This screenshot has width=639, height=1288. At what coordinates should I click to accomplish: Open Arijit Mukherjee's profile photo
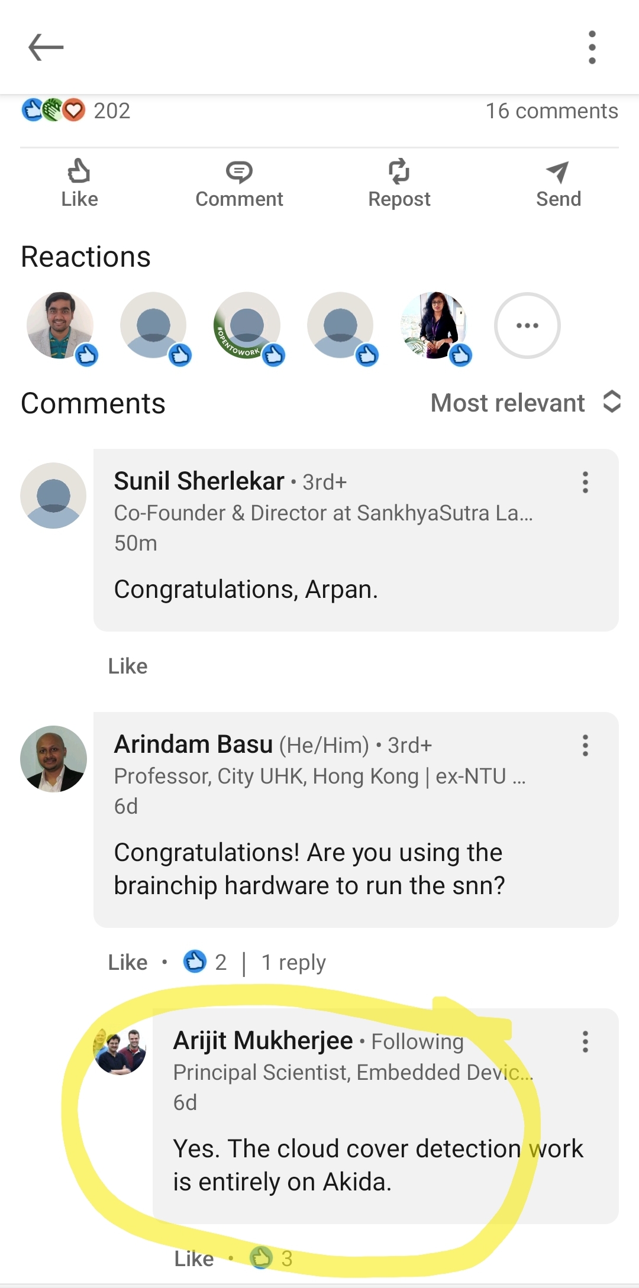(120, 1050)
